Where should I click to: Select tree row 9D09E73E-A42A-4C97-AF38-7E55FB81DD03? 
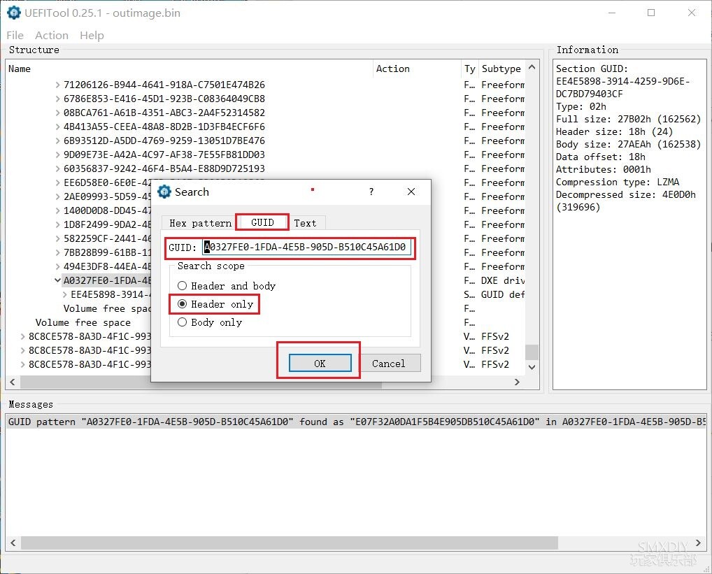pyautogui.click(x=164, y=155)
